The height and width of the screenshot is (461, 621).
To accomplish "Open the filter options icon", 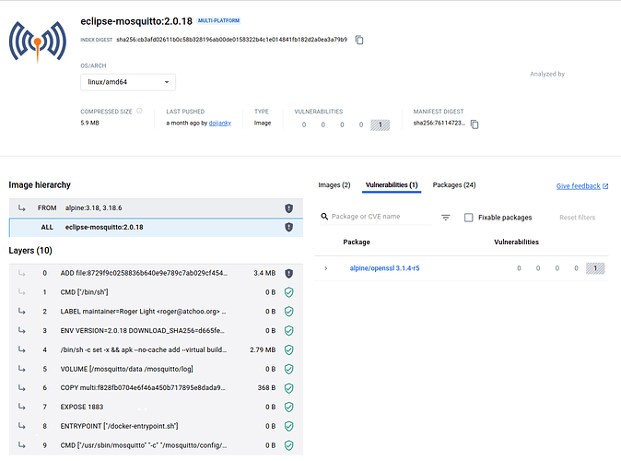I will [445, 218].
